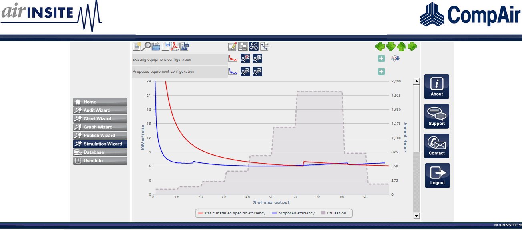The image size is (522, 230).
Task: Click the pressure delta step icon
Action: tap(265, 46)
